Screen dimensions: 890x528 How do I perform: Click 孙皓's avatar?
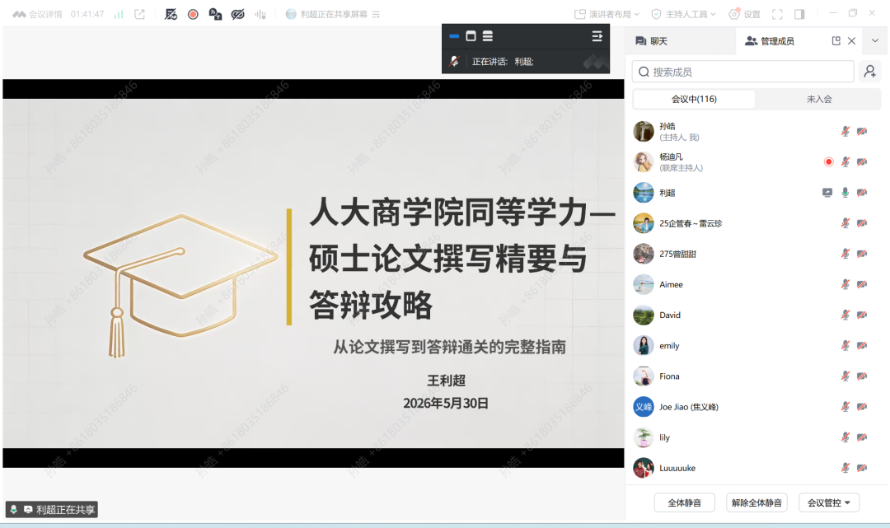point(643,132)
